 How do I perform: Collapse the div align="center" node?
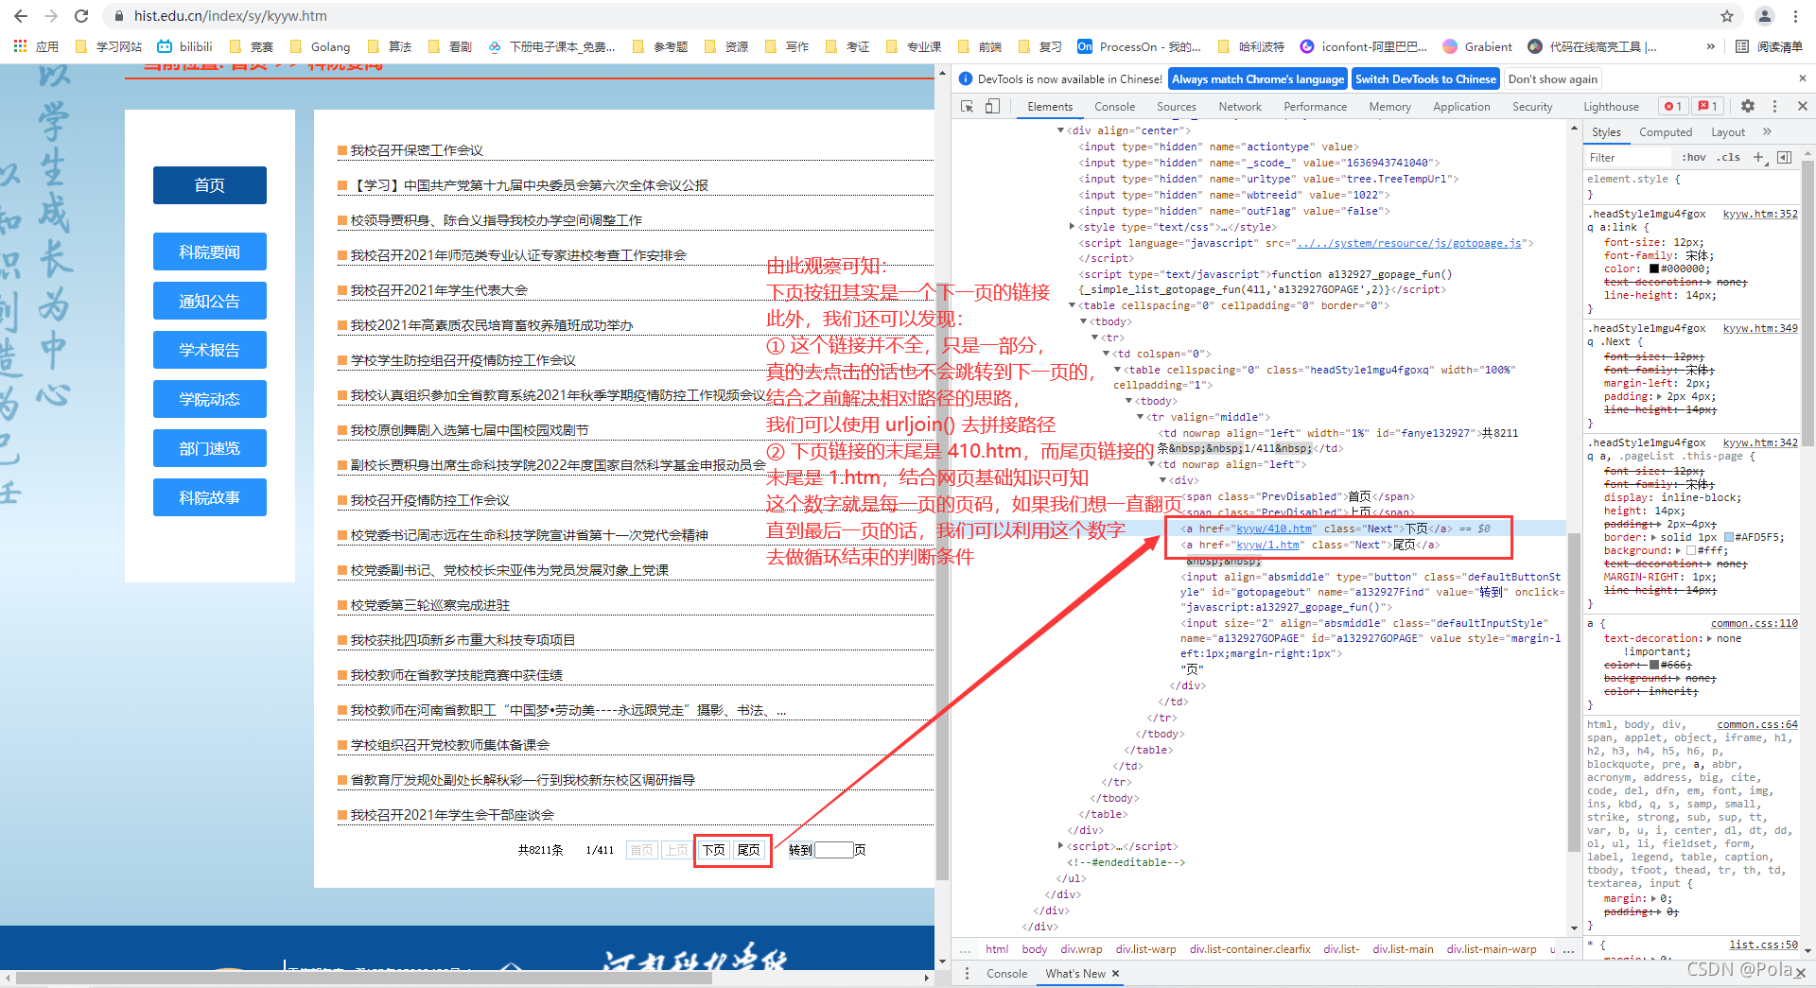click(1060, 130)
